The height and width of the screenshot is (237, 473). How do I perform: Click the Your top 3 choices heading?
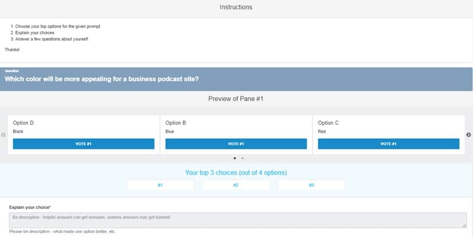point(236,172)
